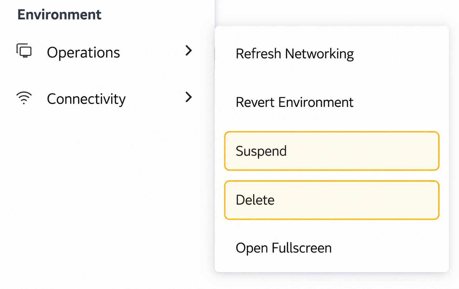Screen dimensions: 459x289
Task: Open the Operations menu item
Action: coord(105,52)
